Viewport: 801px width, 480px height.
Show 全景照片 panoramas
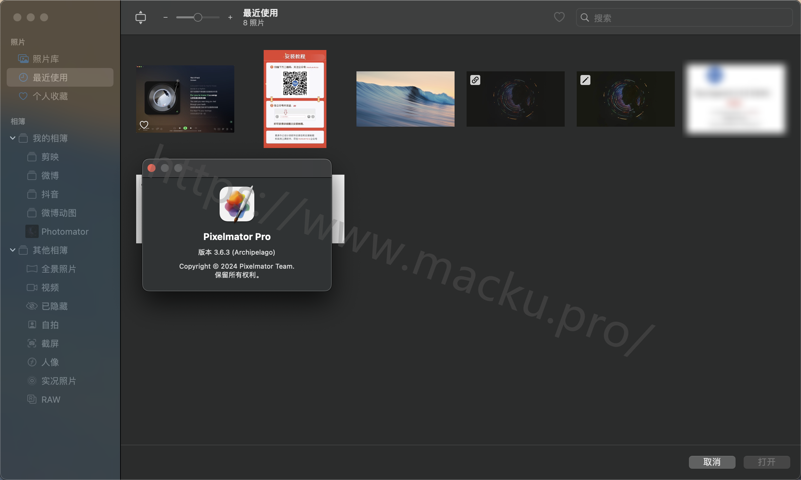coord(60,269)
